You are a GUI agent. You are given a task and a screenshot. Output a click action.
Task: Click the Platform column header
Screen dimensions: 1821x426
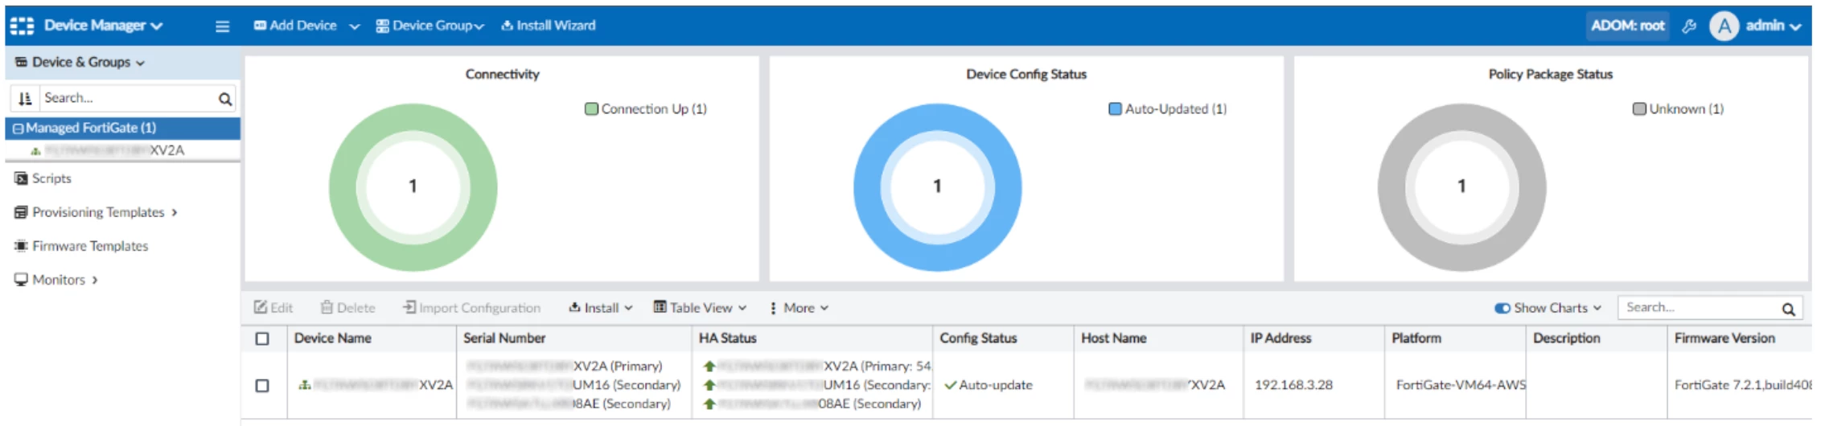(x=1416, y=338)
